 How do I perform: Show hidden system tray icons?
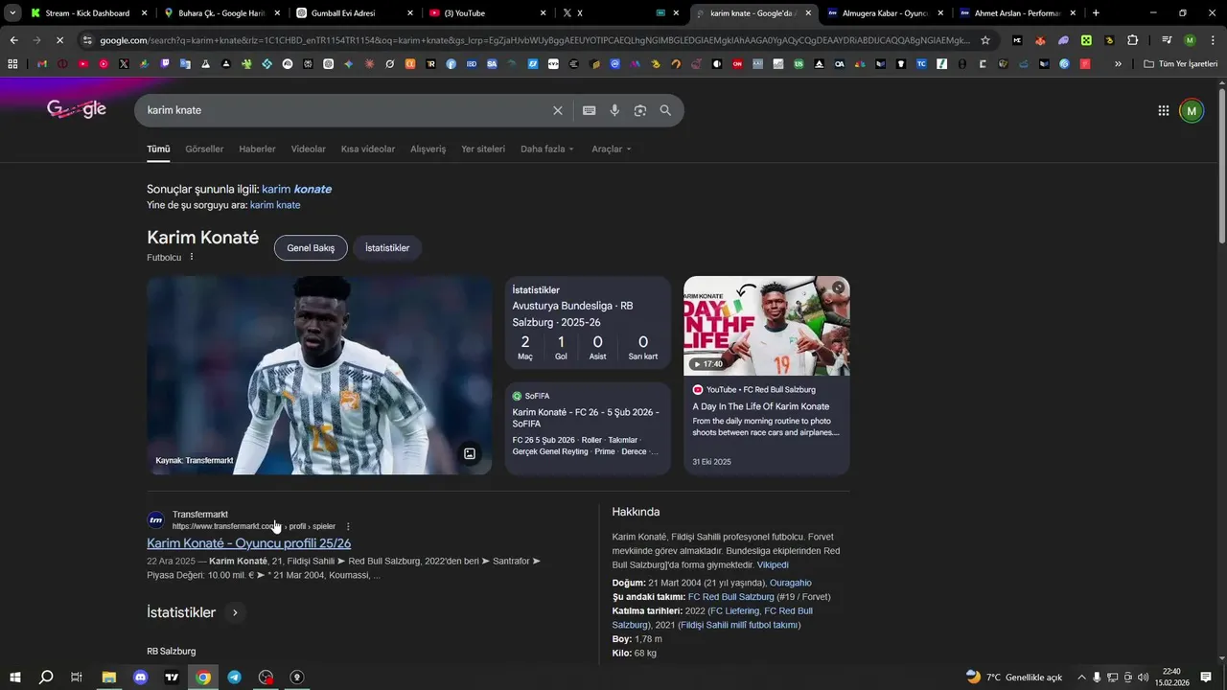click(1082, 677)
